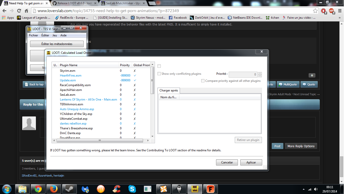Viewport: 344px width, 194px height.
Task: Click the Quote button on the post
Action: [309, 84]
